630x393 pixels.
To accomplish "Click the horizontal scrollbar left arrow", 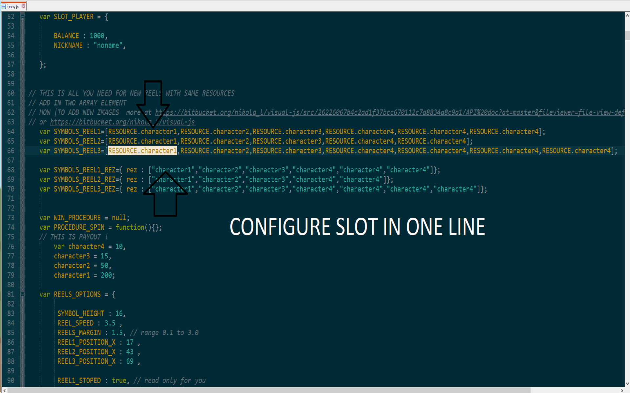I will pos(4,390).
